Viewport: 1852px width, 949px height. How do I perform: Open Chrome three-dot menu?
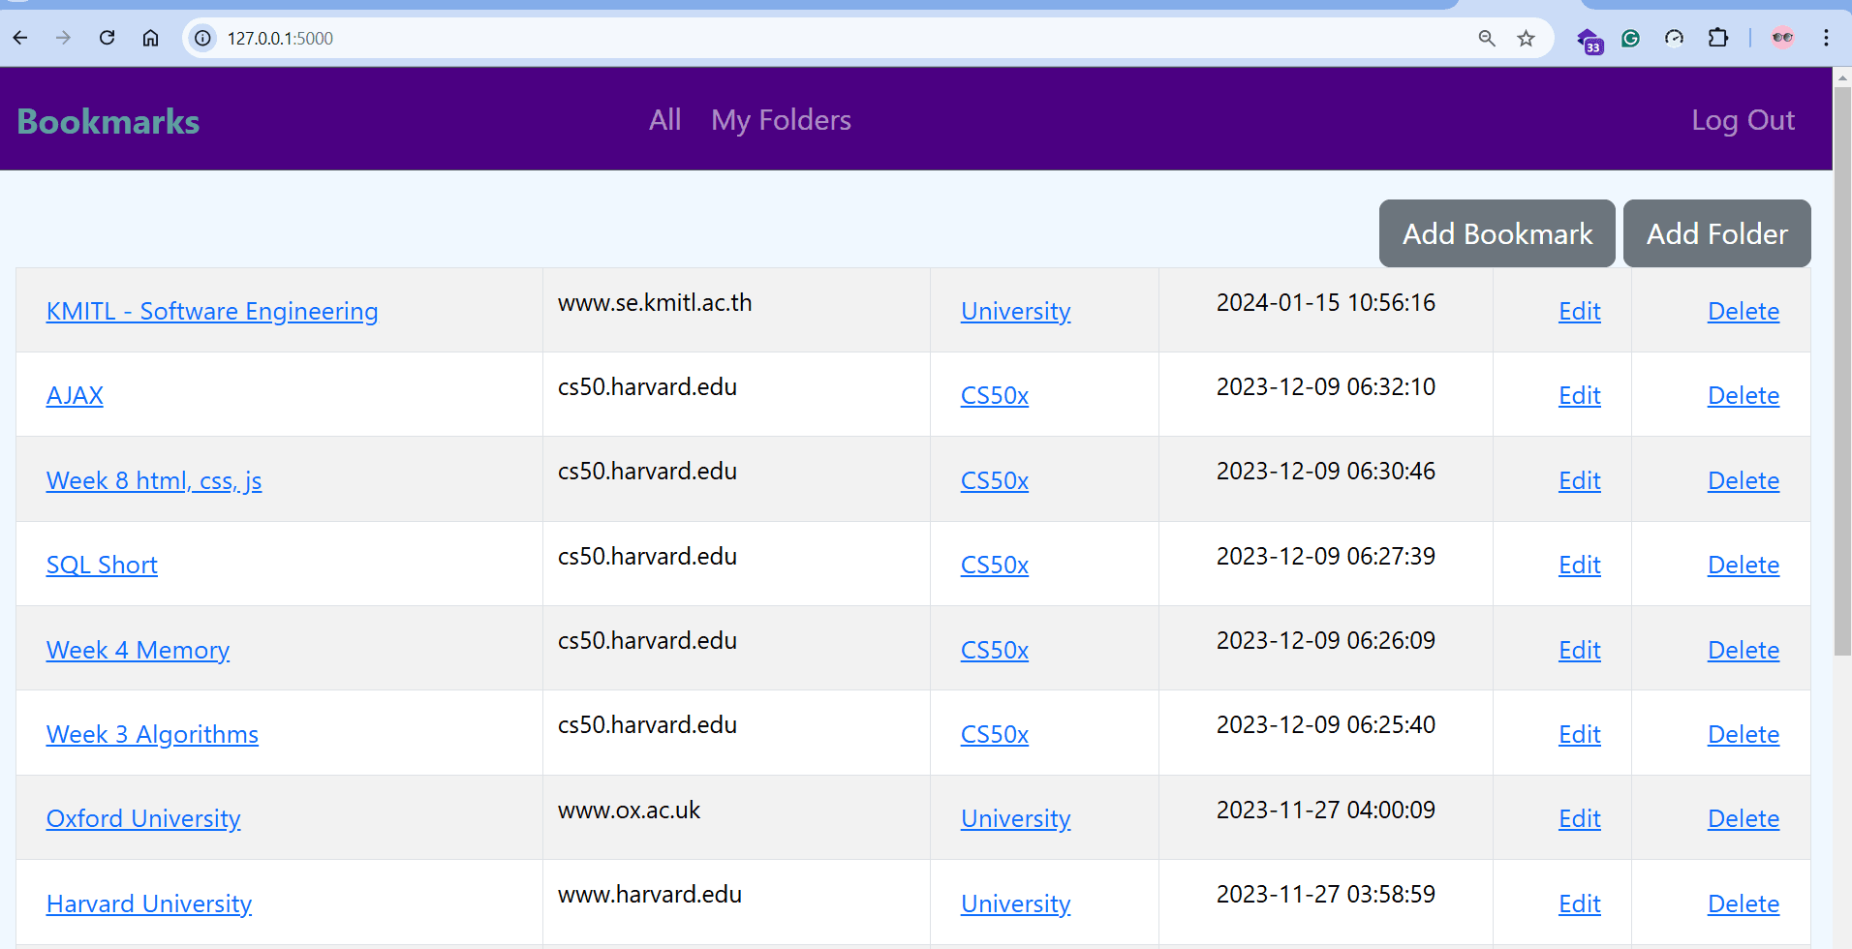coord(1826,38)
